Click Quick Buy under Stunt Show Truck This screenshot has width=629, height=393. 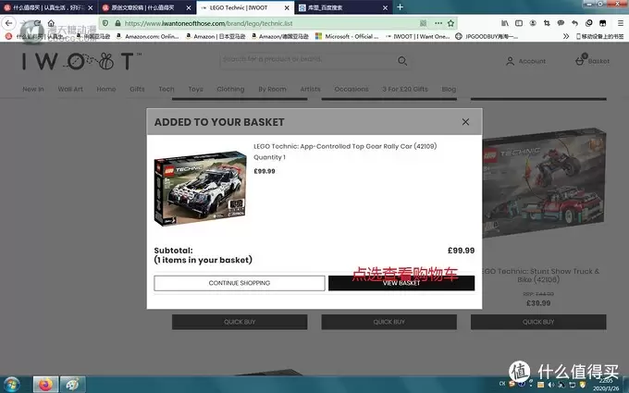(x=538, y=322)
